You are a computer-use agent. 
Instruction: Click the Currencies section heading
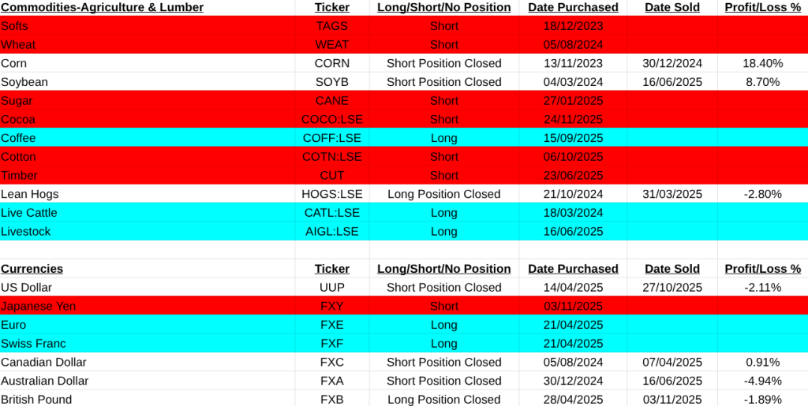(x=32, y=269)
